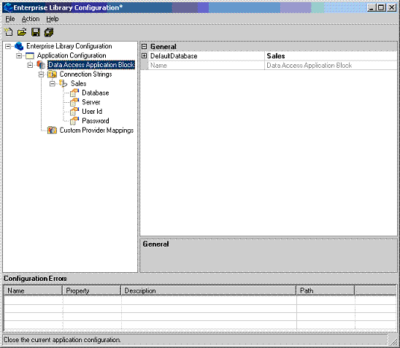Click the Application Configuration node icon
Image resolution: width=400 pixels, height=348 pixels.
click(30, 55)
